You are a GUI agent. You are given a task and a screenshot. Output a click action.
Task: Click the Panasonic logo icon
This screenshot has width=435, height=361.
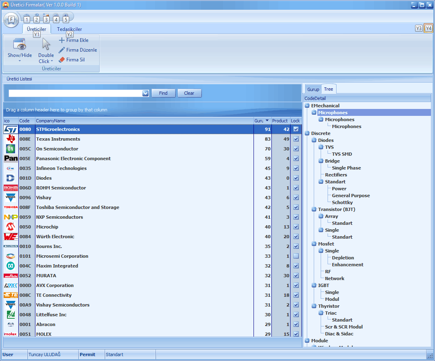point(11,159)
